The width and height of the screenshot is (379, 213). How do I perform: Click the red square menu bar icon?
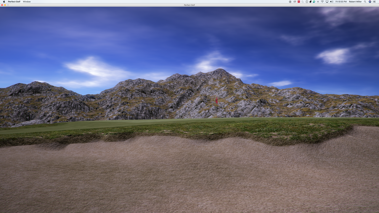click(299, 1)
